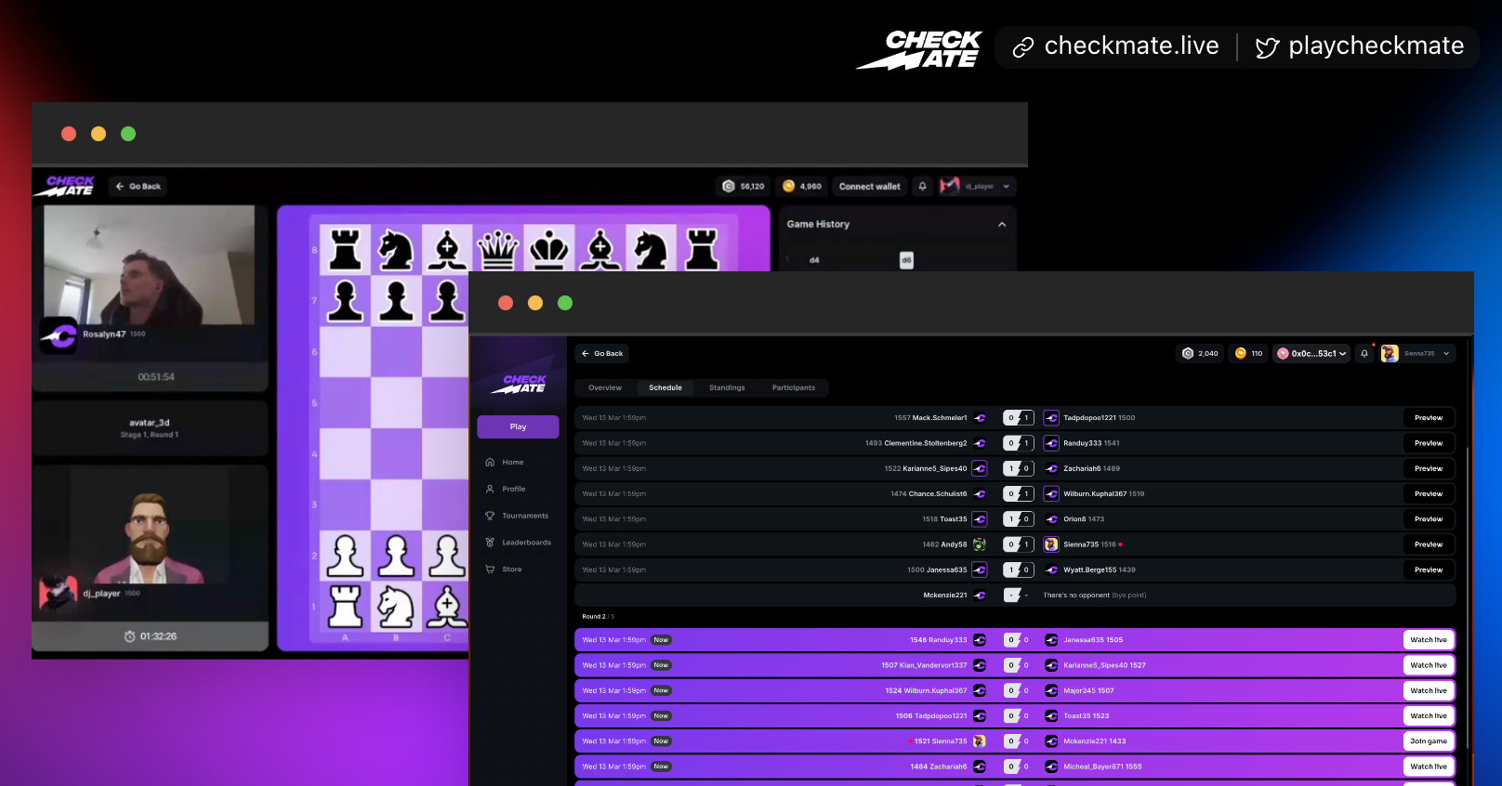Preview the Andy58 vs Sienna735 match
The height and width of the screenshot is (786, 1502).
[x=1429, y=544]
